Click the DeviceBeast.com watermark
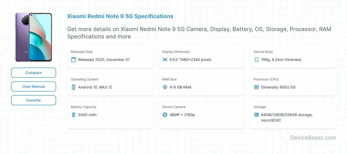347x154 pixels. coord(313,137)
